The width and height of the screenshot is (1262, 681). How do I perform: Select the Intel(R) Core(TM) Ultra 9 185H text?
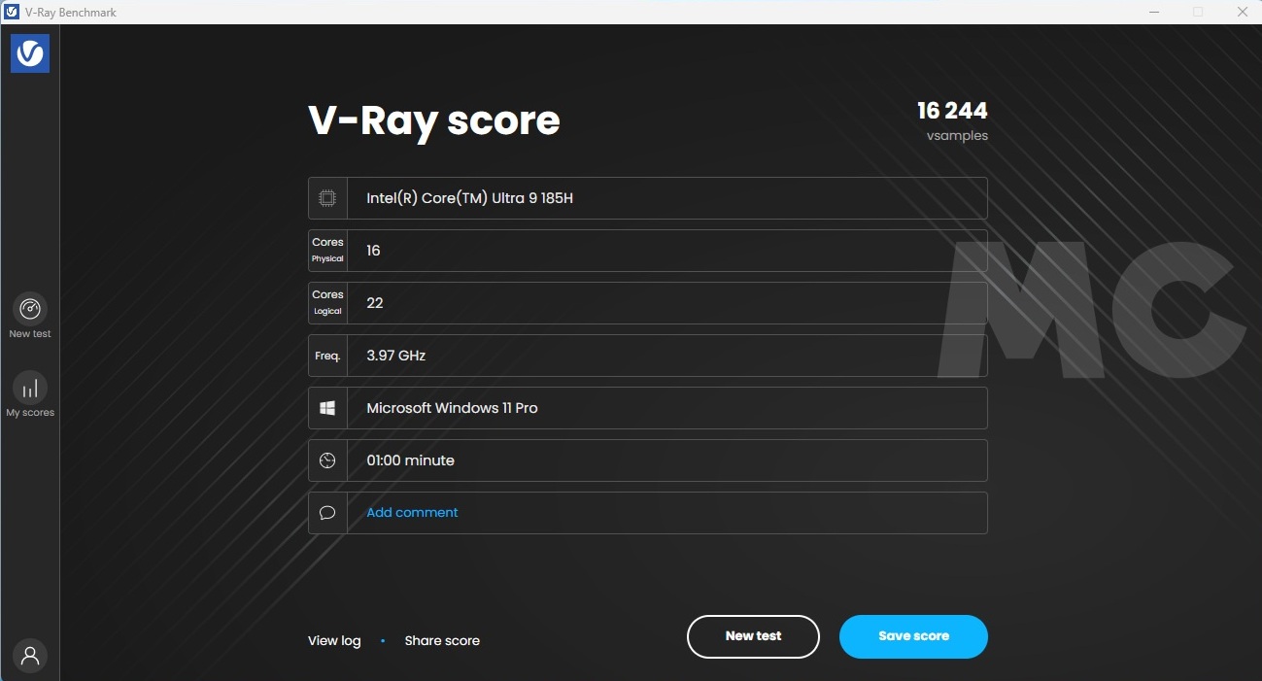[x=469, y=198]
